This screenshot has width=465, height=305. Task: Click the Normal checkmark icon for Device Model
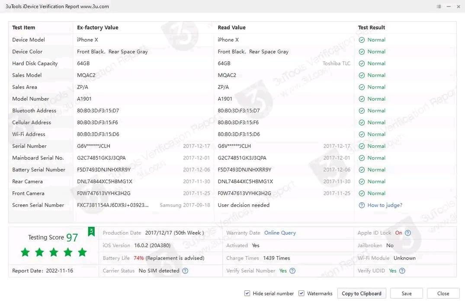pos(362,40)
